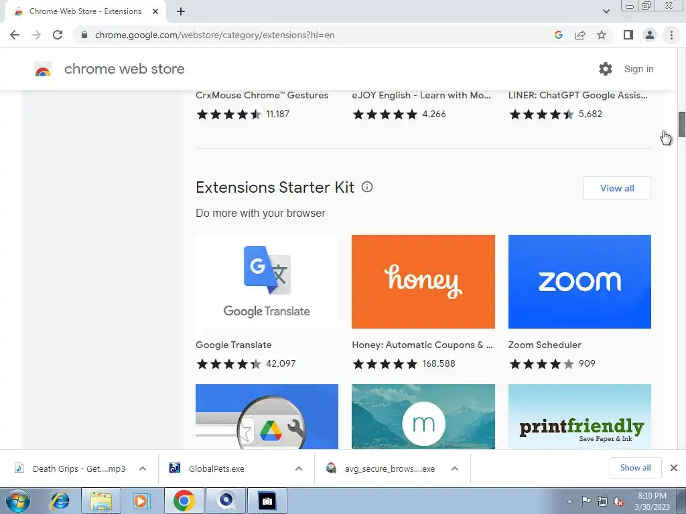The width and height of the screenshot is (686, 514).
Task: Open LINER: ChatGPT Google Assis title
Action: coord(578,95)
